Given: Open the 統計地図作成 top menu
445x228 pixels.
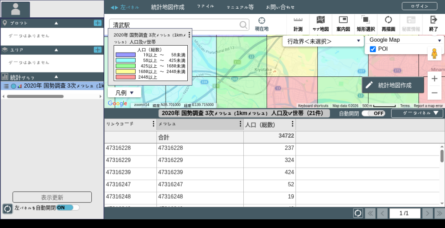Looking at the screenshot, I should point(168,7).
